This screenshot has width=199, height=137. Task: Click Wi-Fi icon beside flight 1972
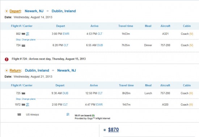[27, 105]
